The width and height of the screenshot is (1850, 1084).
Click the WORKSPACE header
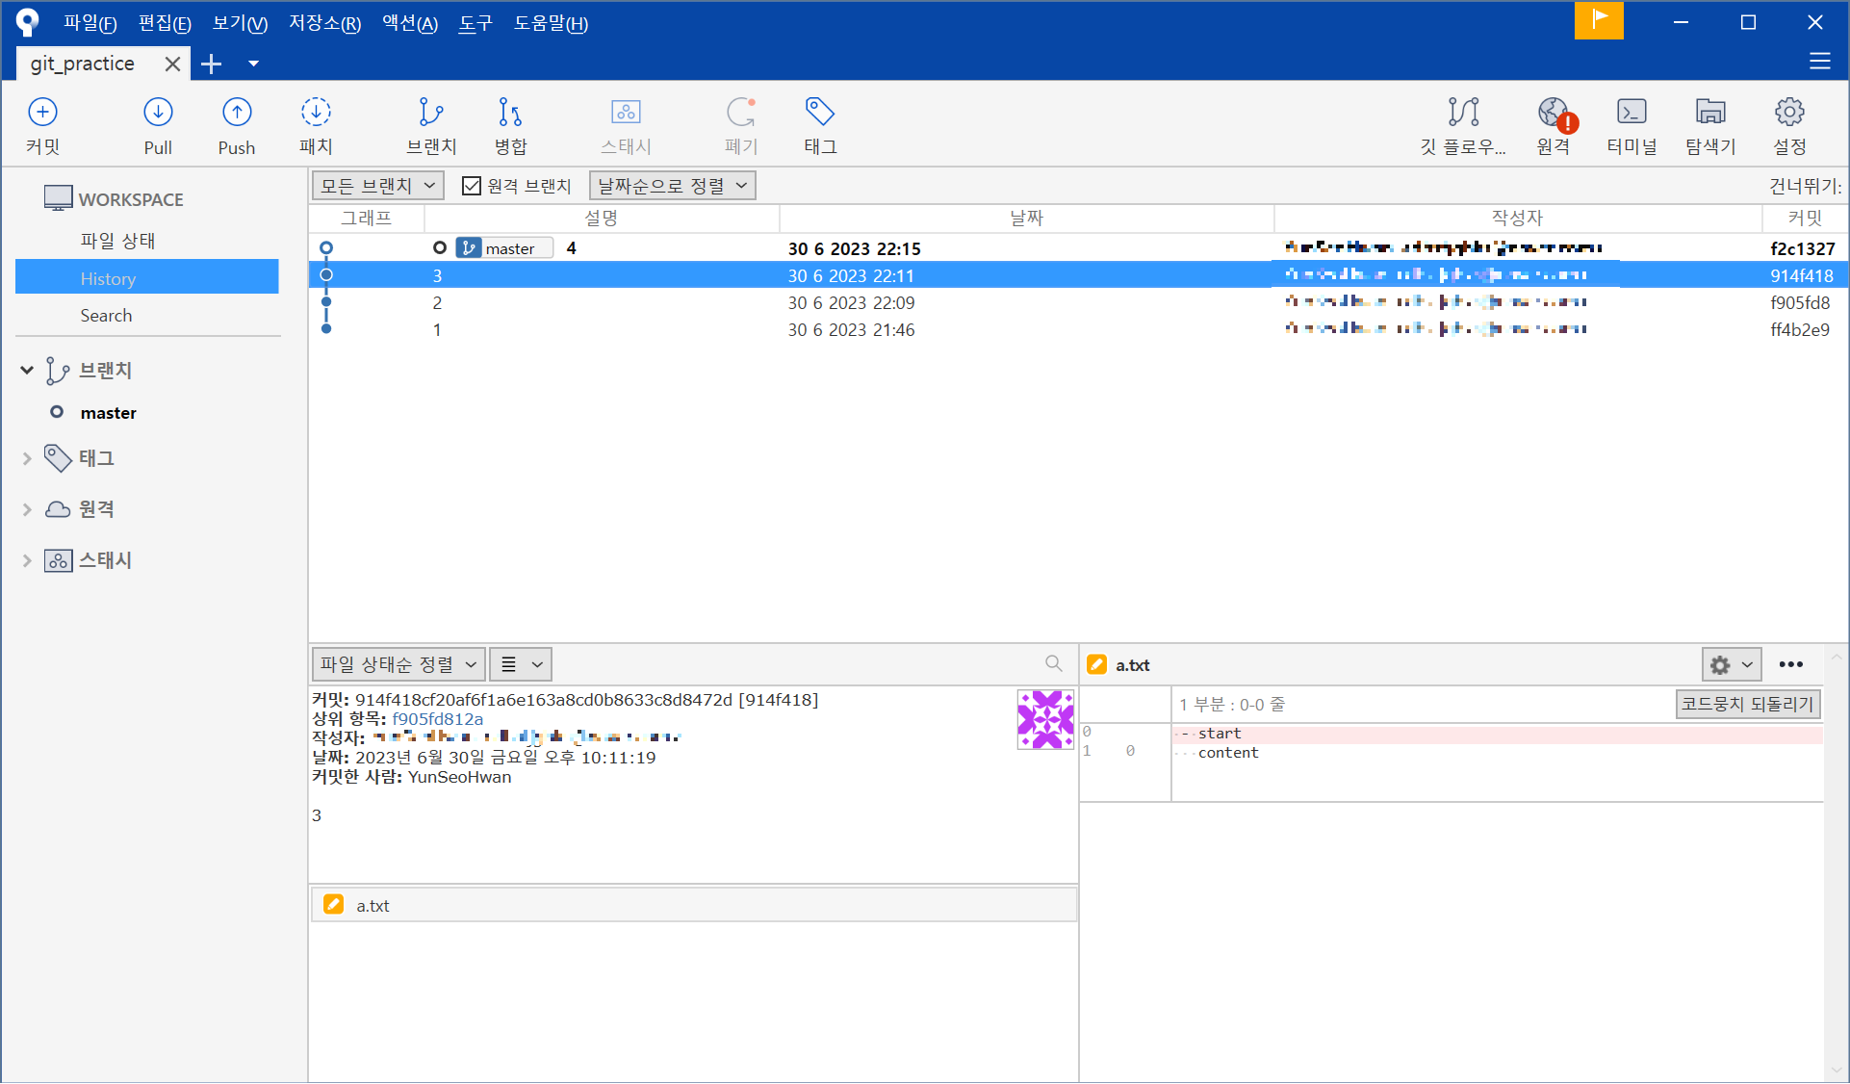[x=131, y=199]
